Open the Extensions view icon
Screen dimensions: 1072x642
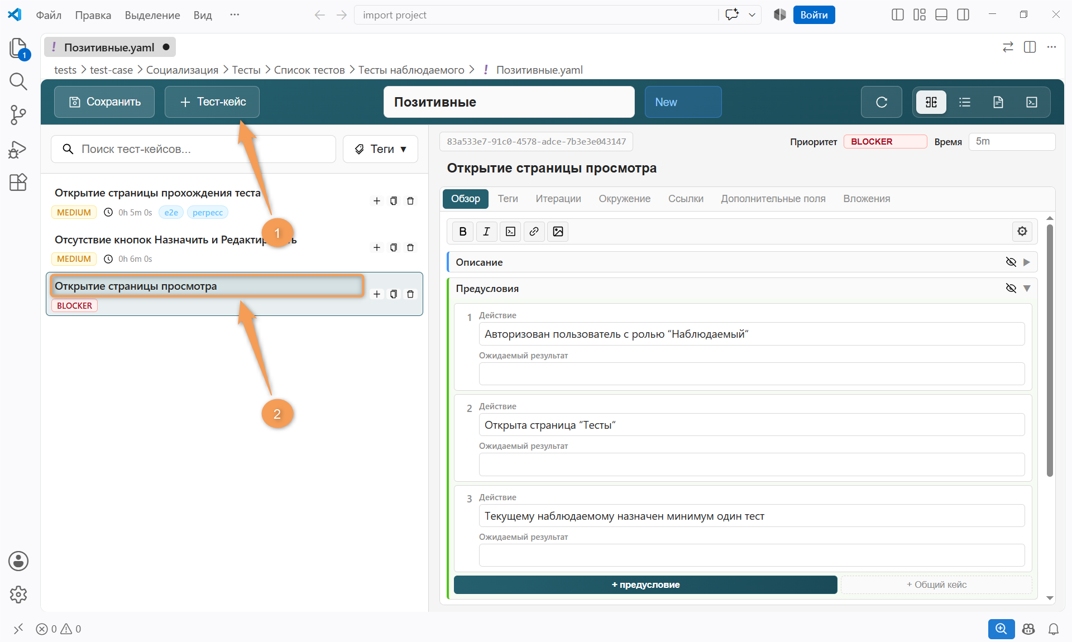pyautogui.click(x=18, y=183)
